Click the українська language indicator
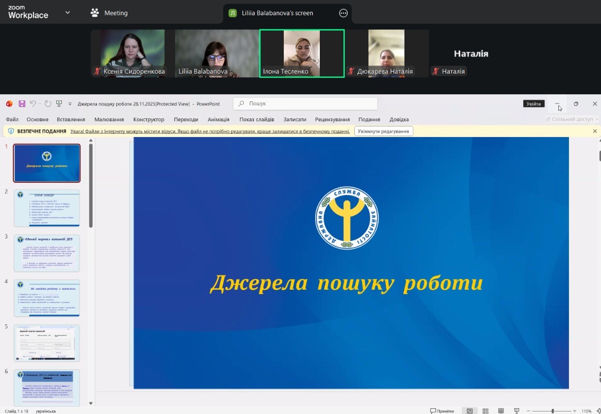Image resolution: width=601 pixels, height=414 pixels. tap(45, 411)
